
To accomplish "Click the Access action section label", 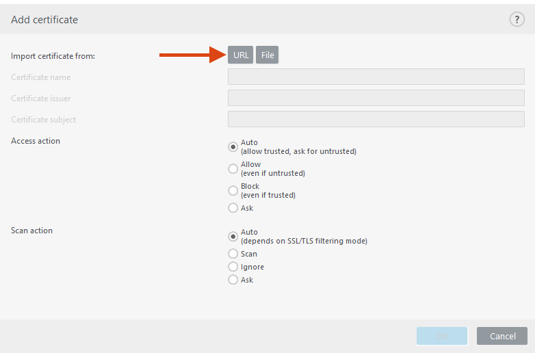I will [36, 141].
